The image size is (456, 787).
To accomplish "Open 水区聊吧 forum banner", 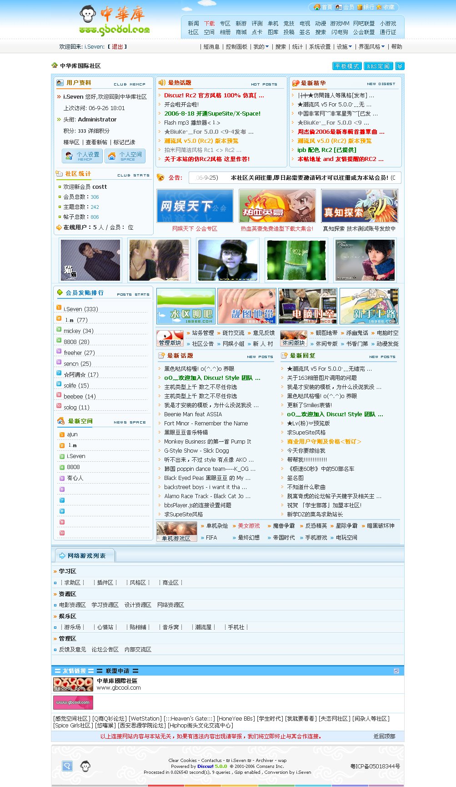I will click(x=185, y=306).
